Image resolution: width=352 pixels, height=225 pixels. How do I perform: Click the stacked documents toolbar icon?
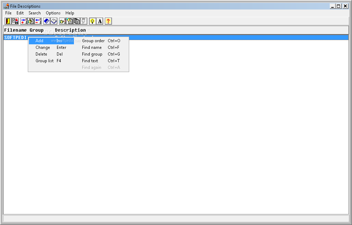76,21
